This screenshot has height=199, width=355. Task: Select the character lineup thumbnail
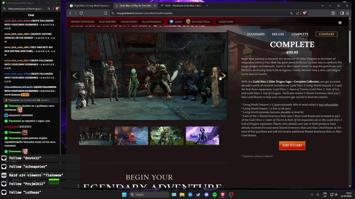coord(96,136)
